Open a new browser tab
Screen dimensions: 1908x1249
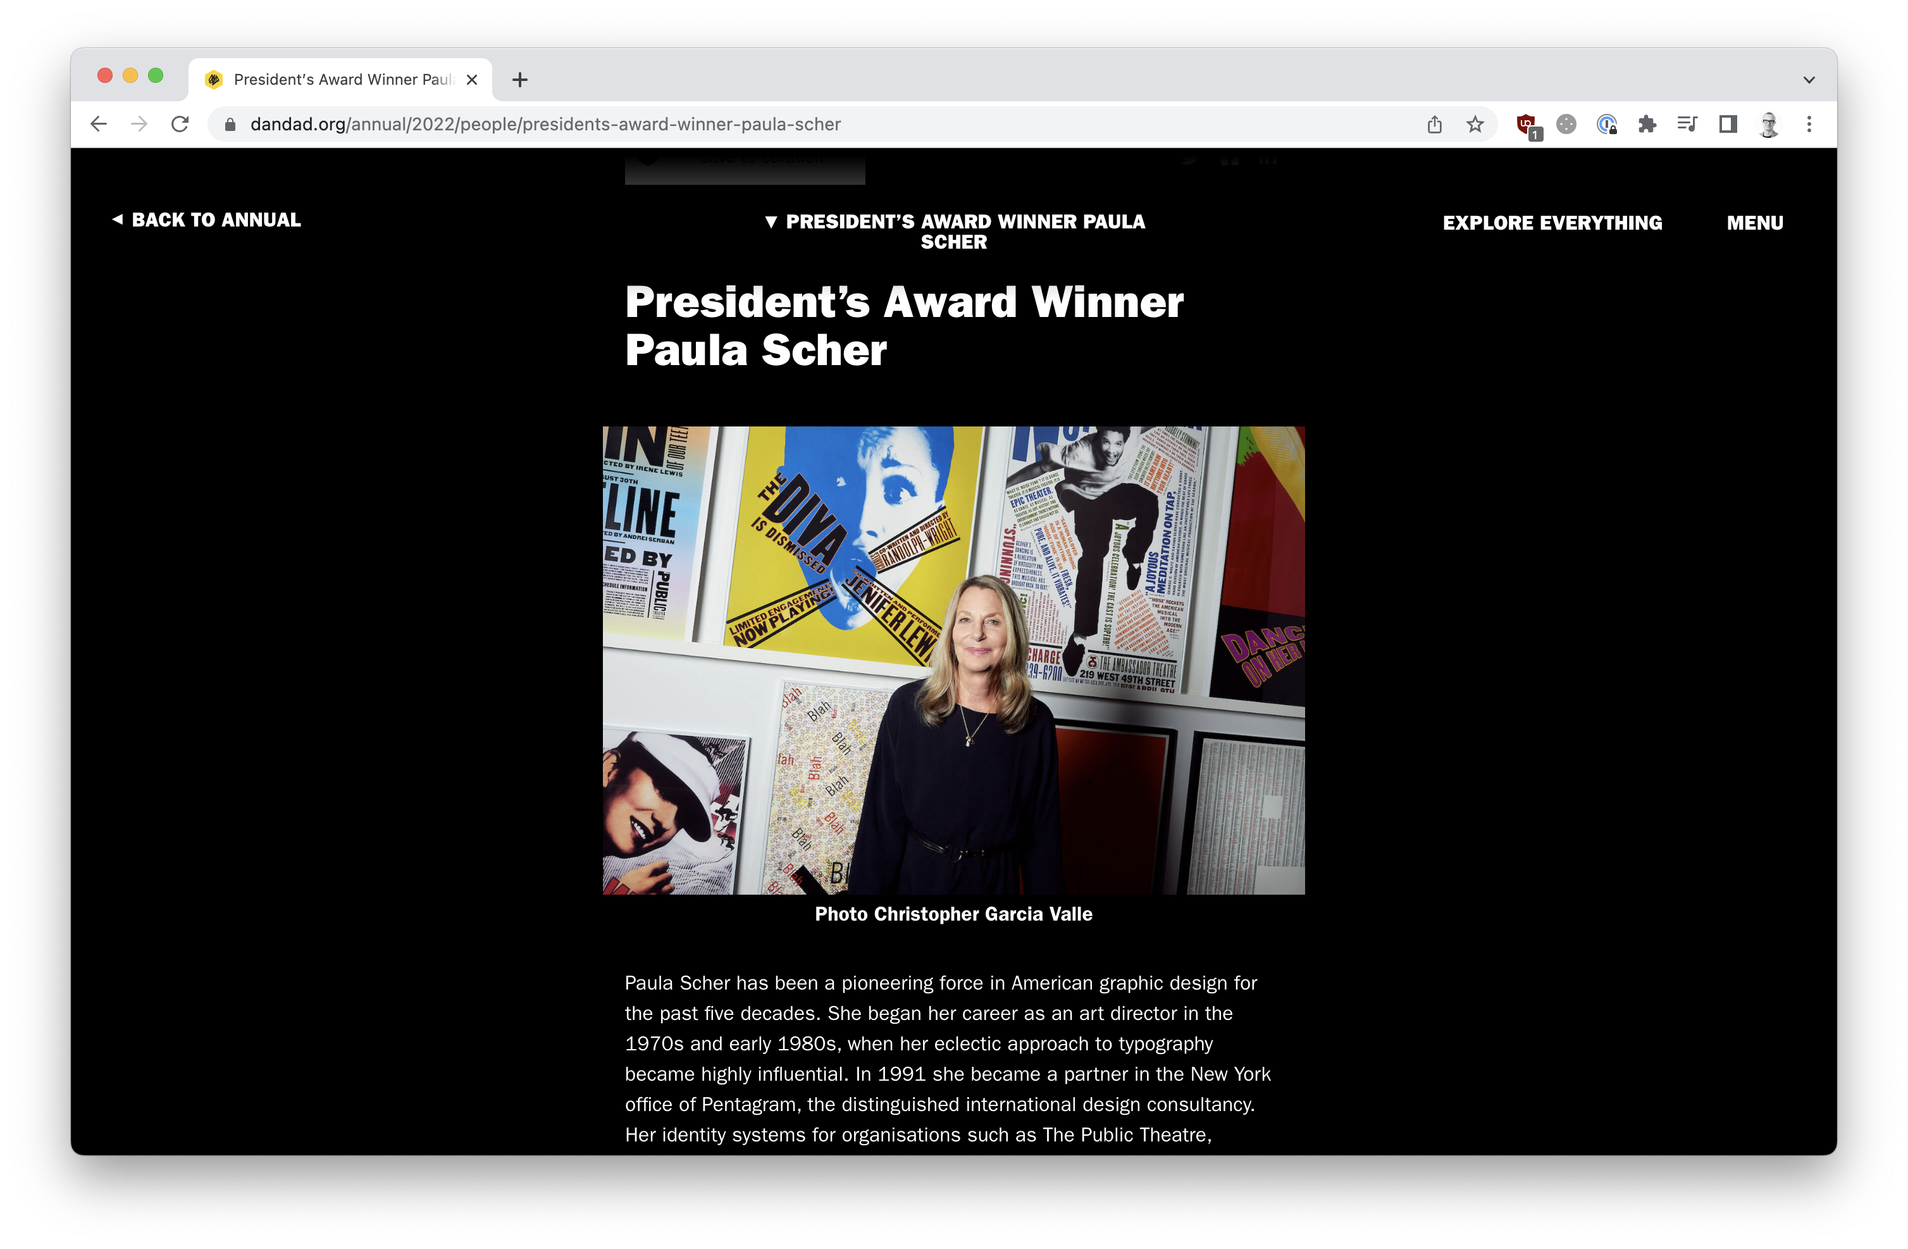tap(520, 79)
